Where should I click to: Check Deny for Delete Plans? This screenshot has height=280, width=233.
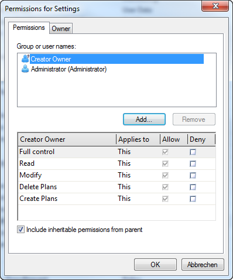click(x=193, y=187)
